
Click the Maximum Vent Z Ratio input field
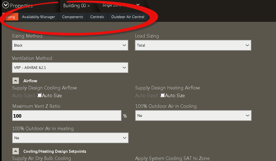tap(66, 115)
